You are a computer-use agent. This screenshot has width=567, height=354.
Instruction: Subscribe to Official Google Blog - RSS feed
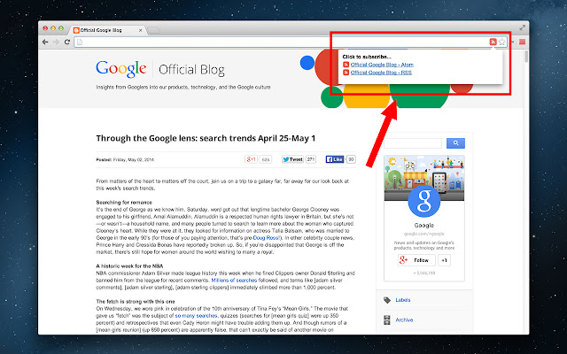pos(381,73)
